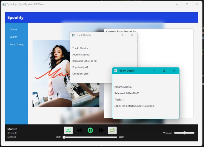The width and height of the screenshot is (204, 147).
Task: Open Search in the sidebar
Action: tap(13, 37)
